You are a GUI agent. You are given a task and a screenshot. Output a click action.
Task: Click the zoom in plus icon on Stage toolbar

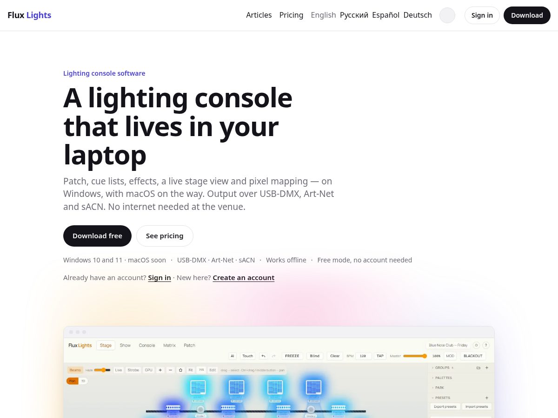click(160, 370)
